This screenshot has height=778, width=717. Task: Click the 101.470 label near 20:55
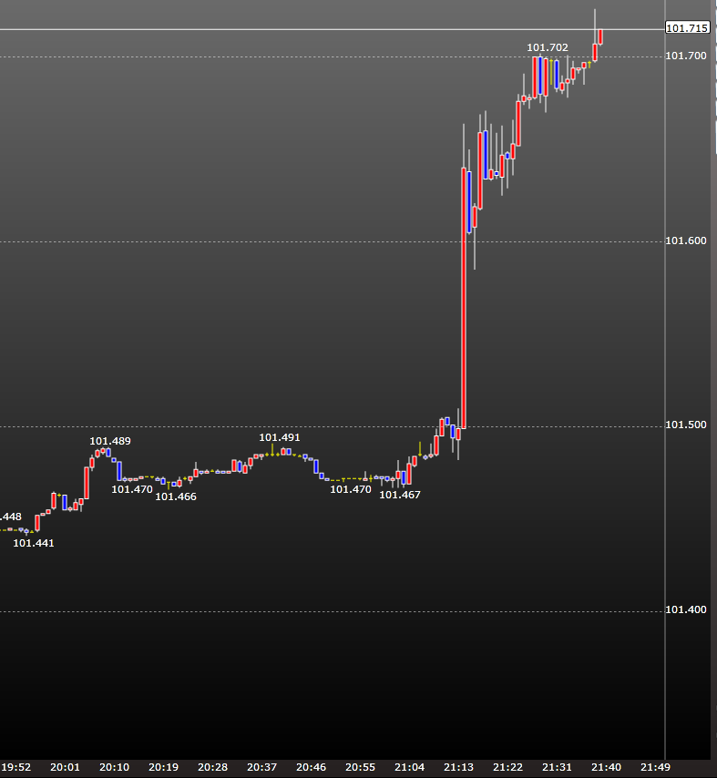point(351,489)
